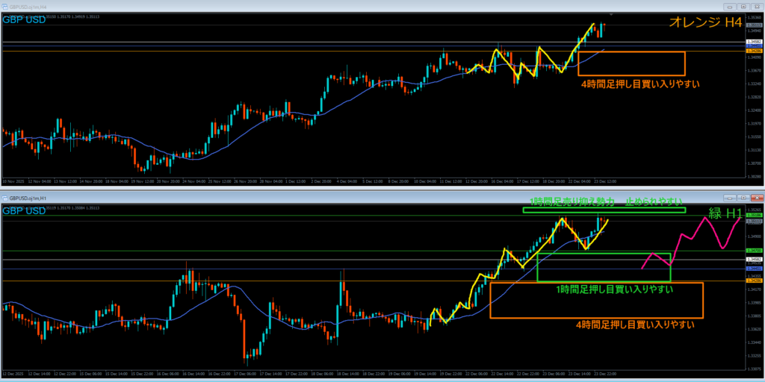This screenshot has width=765, height=382.
Task: Click '23 Dec 12:00' on H4 time axis
Action: (x=607, y=182)
